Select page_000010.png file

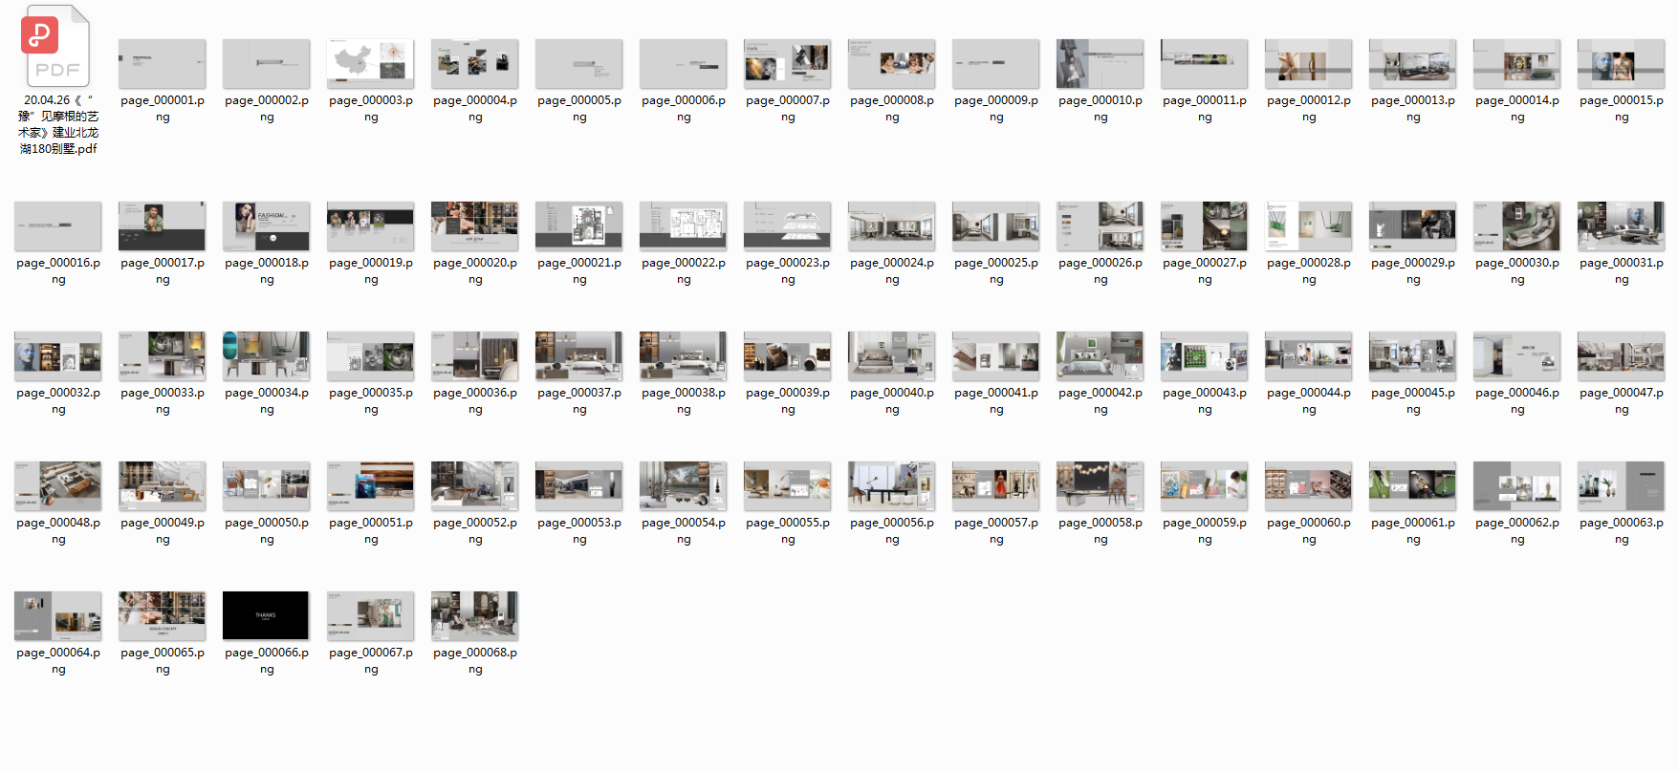(1100, 64)
